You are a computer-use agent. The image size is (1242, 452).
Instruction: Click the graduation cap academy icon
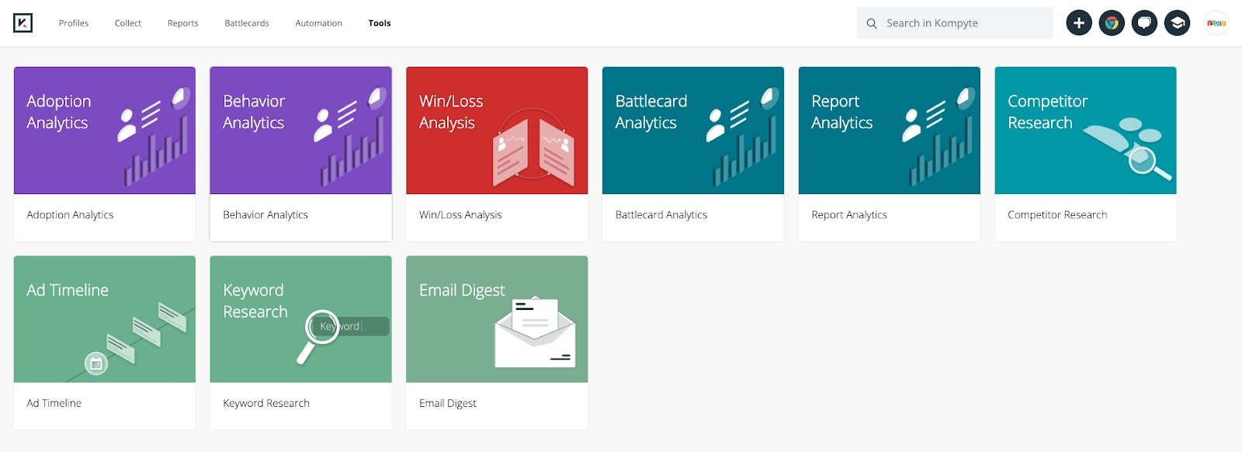click(1177, 23)
